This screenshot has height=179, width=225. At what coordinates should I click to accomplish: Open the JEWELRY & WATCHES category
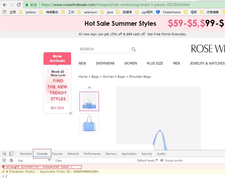click(x=207, y=63)
